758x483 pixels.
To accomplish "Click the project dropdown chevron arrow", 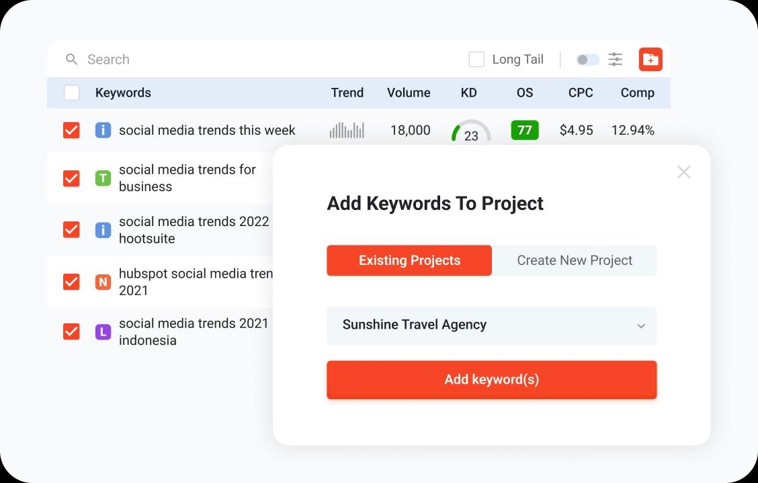I will pyautogui.click(x=640, y=326).
